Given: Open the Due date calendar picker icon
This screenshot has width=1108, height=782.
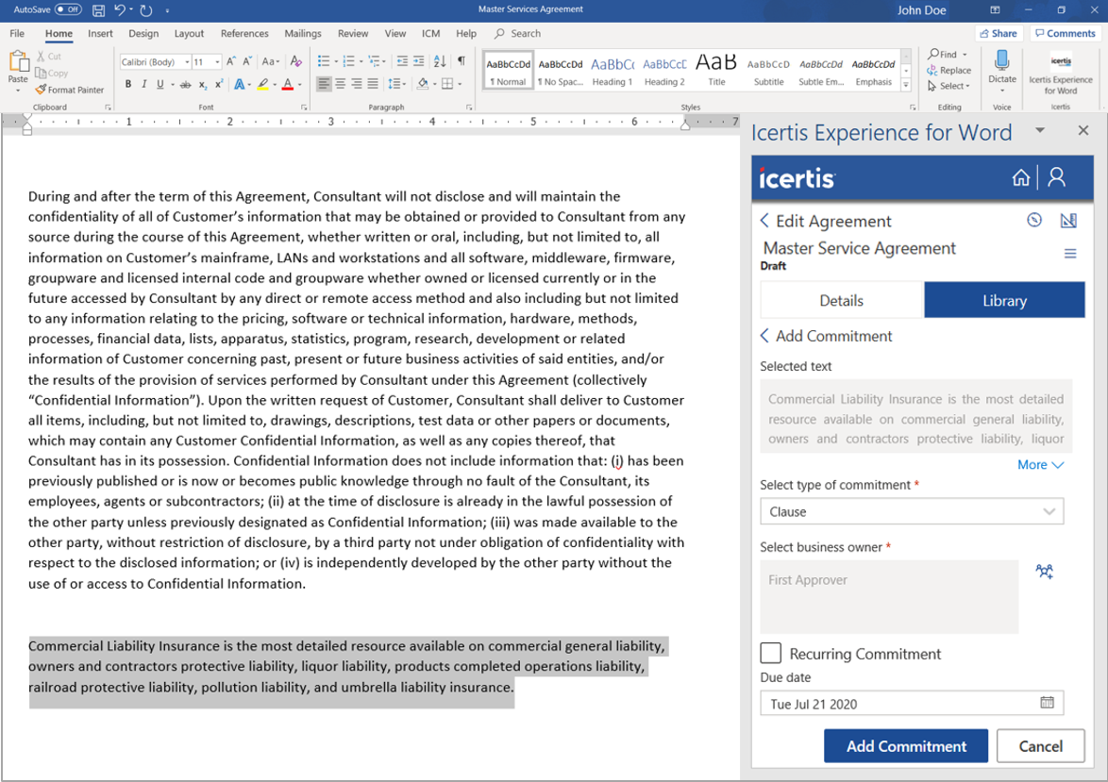Looking at the screenshot, I should pos(1047,703).
